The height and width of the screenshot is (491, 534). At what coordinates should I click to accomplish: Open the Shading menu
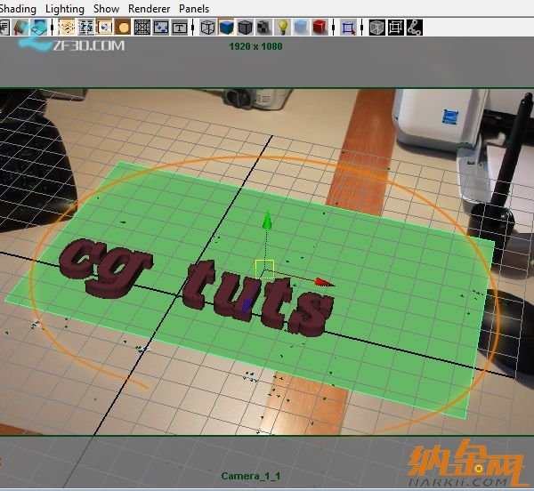(x=18, y=9)
